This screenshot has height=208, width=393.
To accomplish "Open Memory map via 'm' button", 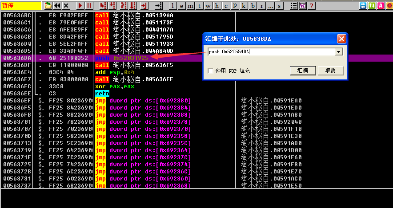I will 190,6.
